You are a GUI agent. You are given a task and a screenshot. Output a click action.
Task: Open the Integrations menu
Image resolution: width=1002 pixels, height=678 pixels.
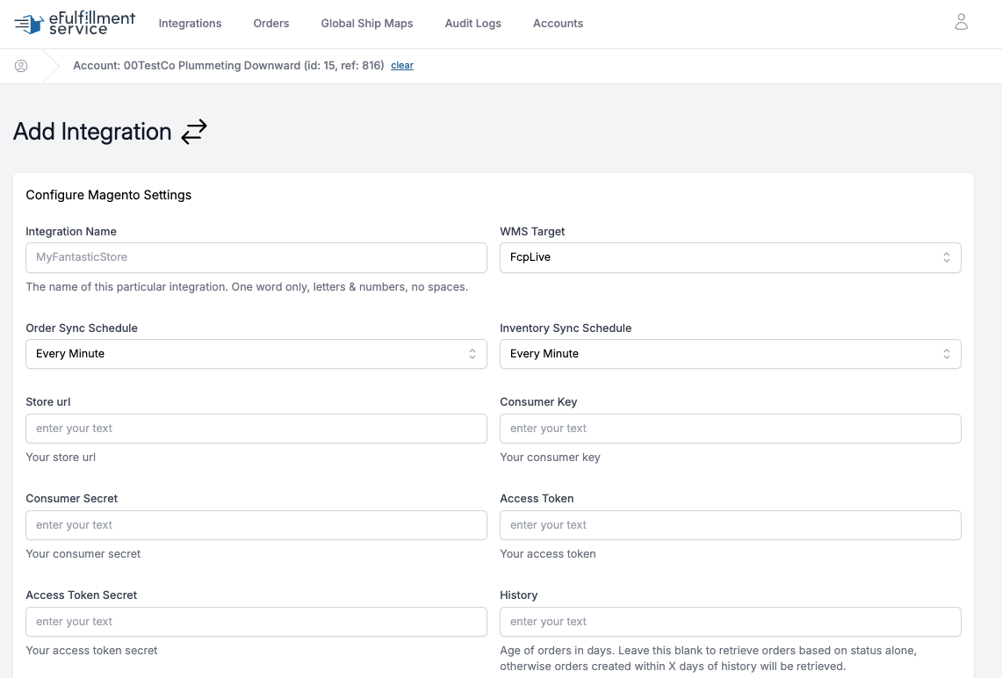190,24
